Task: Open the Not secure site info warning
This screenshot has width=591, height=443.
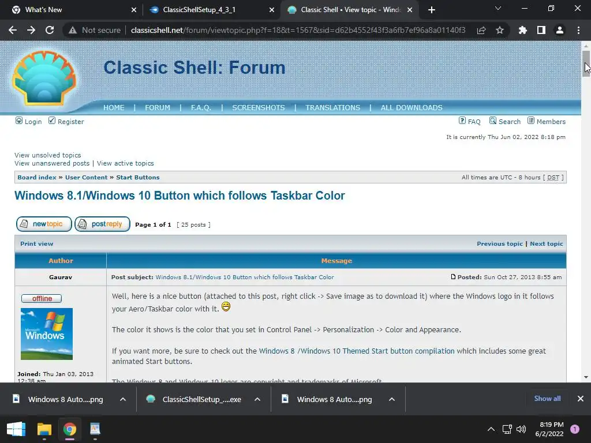Action: point(95,30)
